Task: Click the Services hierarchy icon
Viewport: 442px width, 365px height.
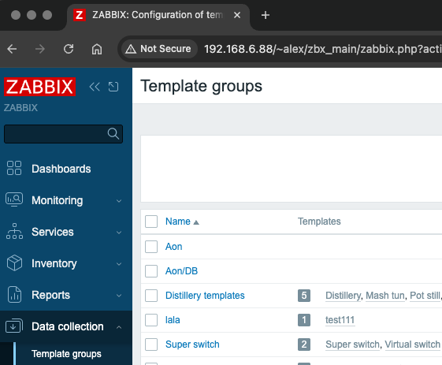Action: coord(14,231)
